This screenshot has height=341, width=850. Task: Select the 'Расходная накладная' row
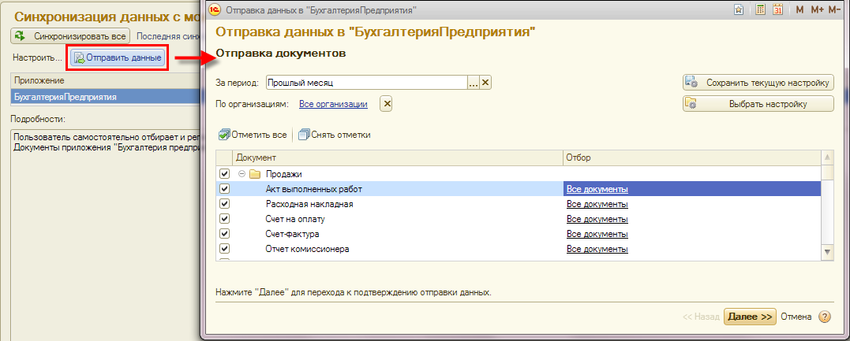(x=519, y=204)
